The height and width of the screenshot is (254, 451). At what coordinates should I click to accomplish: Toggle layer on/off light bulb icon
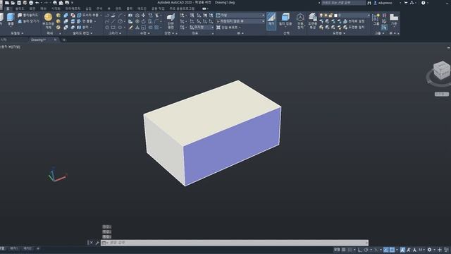(x=321, y=15)
